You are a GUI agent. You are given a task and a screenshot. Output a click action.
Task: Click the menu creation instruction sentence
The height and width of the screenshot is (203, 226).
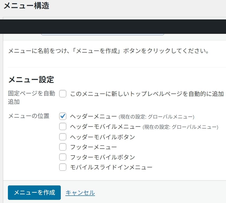109,51
